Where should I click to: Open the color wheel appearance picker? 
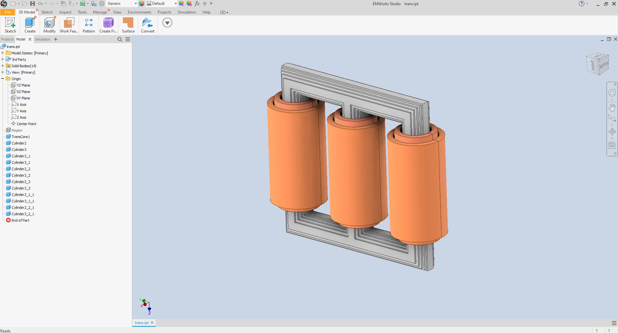pos(142,4)
